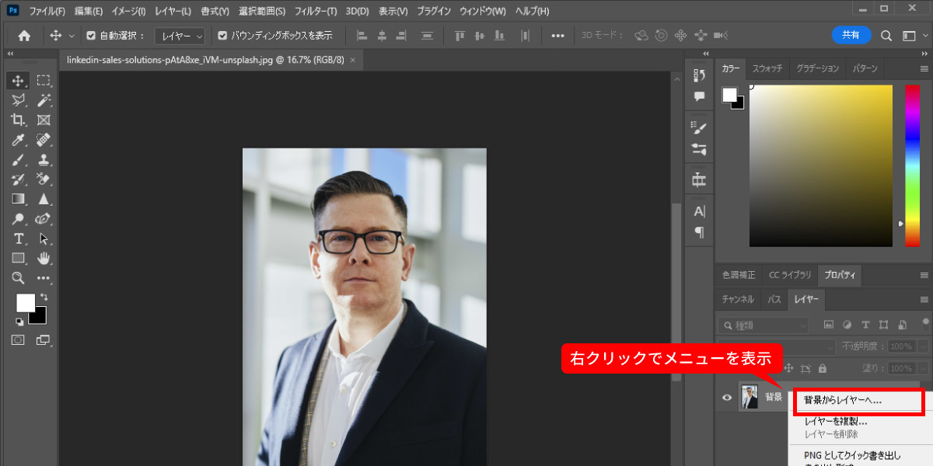
Task: Open the Paragraph panel icon
Action: pos(699,232)
